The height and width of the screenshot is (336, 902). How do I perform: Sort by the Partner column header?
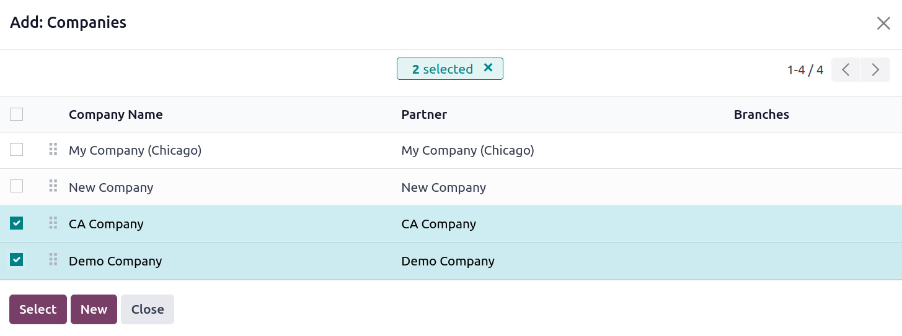[x=424, y=114]
